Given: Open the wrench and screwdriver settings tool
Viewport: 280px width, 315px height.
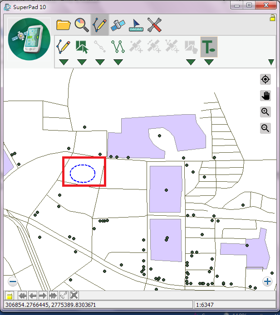Looking at the screenshot, I should pos(154,25).
